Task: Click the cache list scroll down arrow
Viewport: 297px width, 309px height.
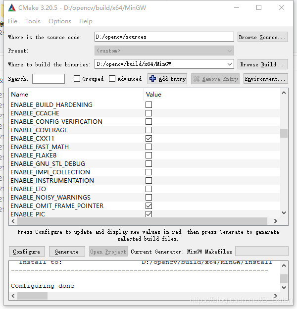Action: coord(284,213)
